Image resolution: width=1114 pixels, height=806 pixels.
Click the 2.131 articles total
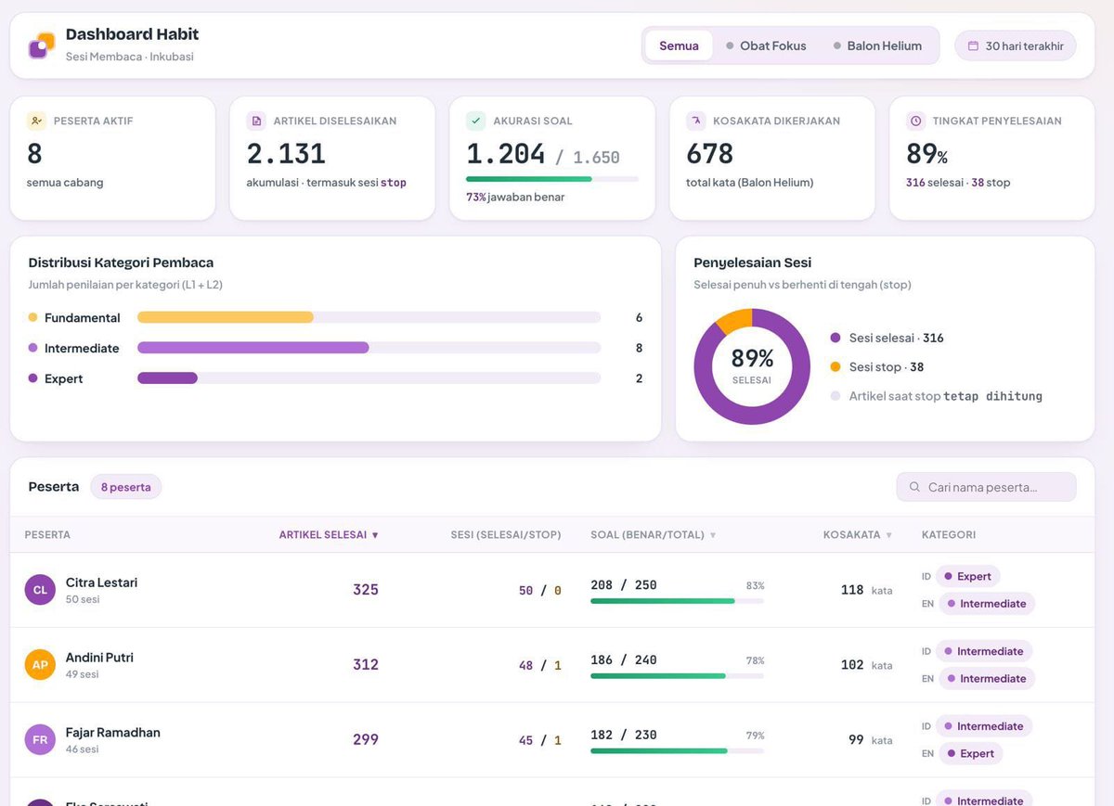pos(286,153)
